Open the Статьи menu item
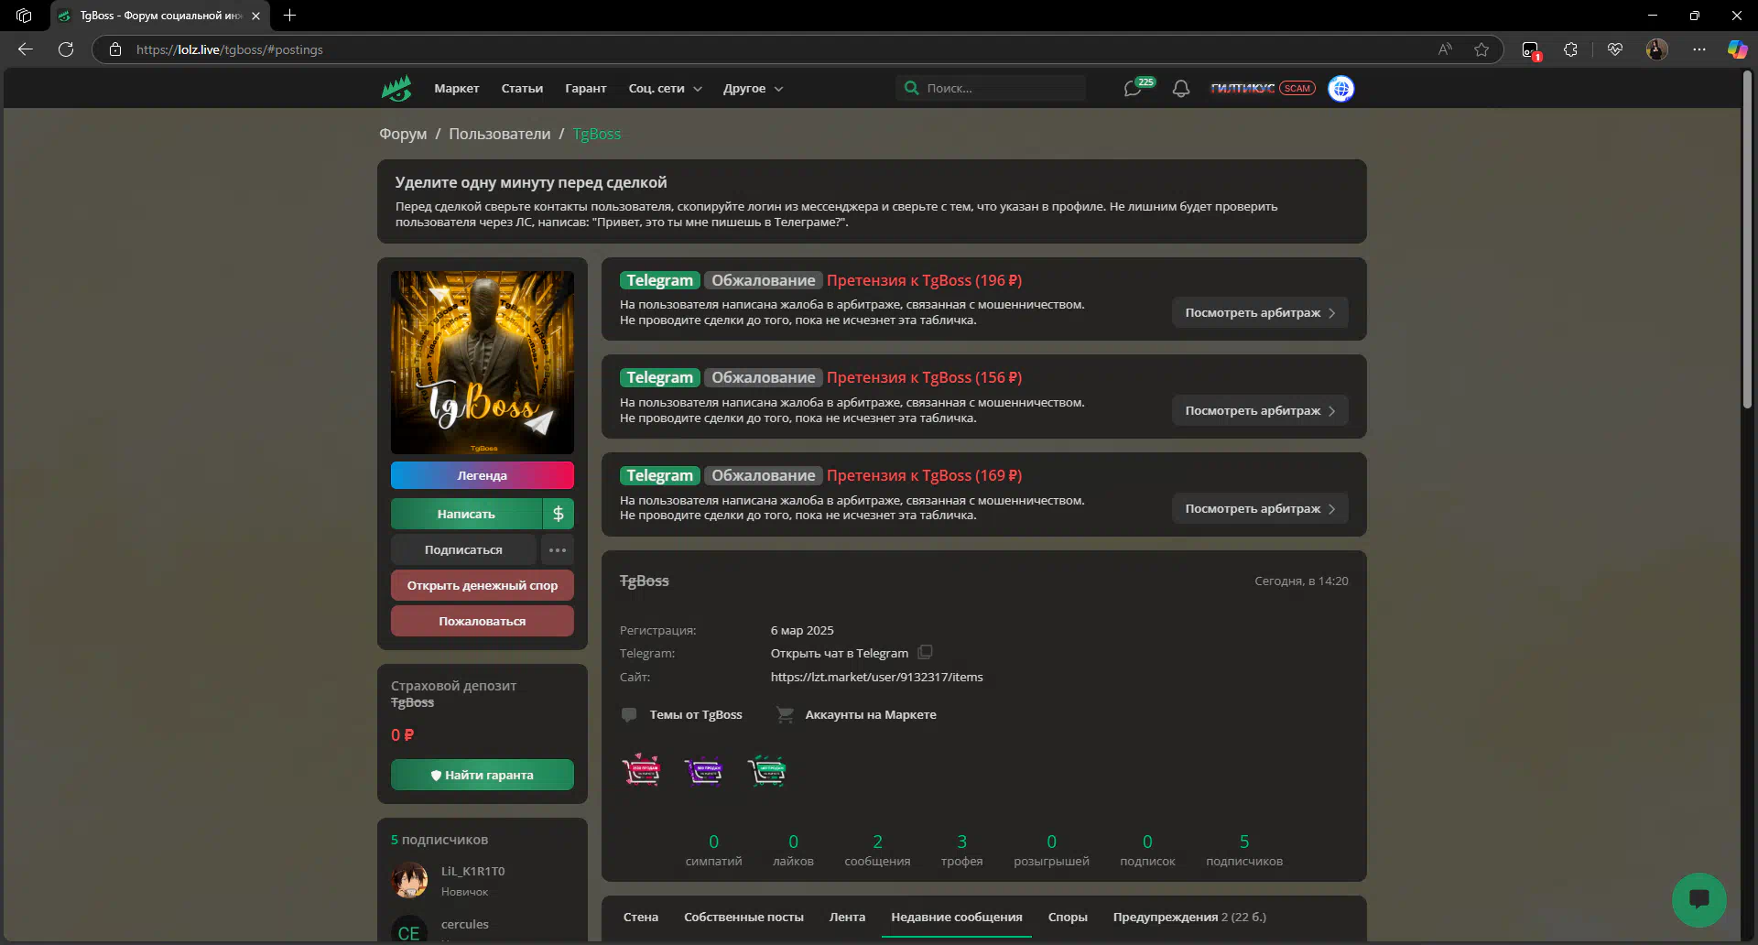This screenshot has height=945, width=1758. tap(522, 89)
